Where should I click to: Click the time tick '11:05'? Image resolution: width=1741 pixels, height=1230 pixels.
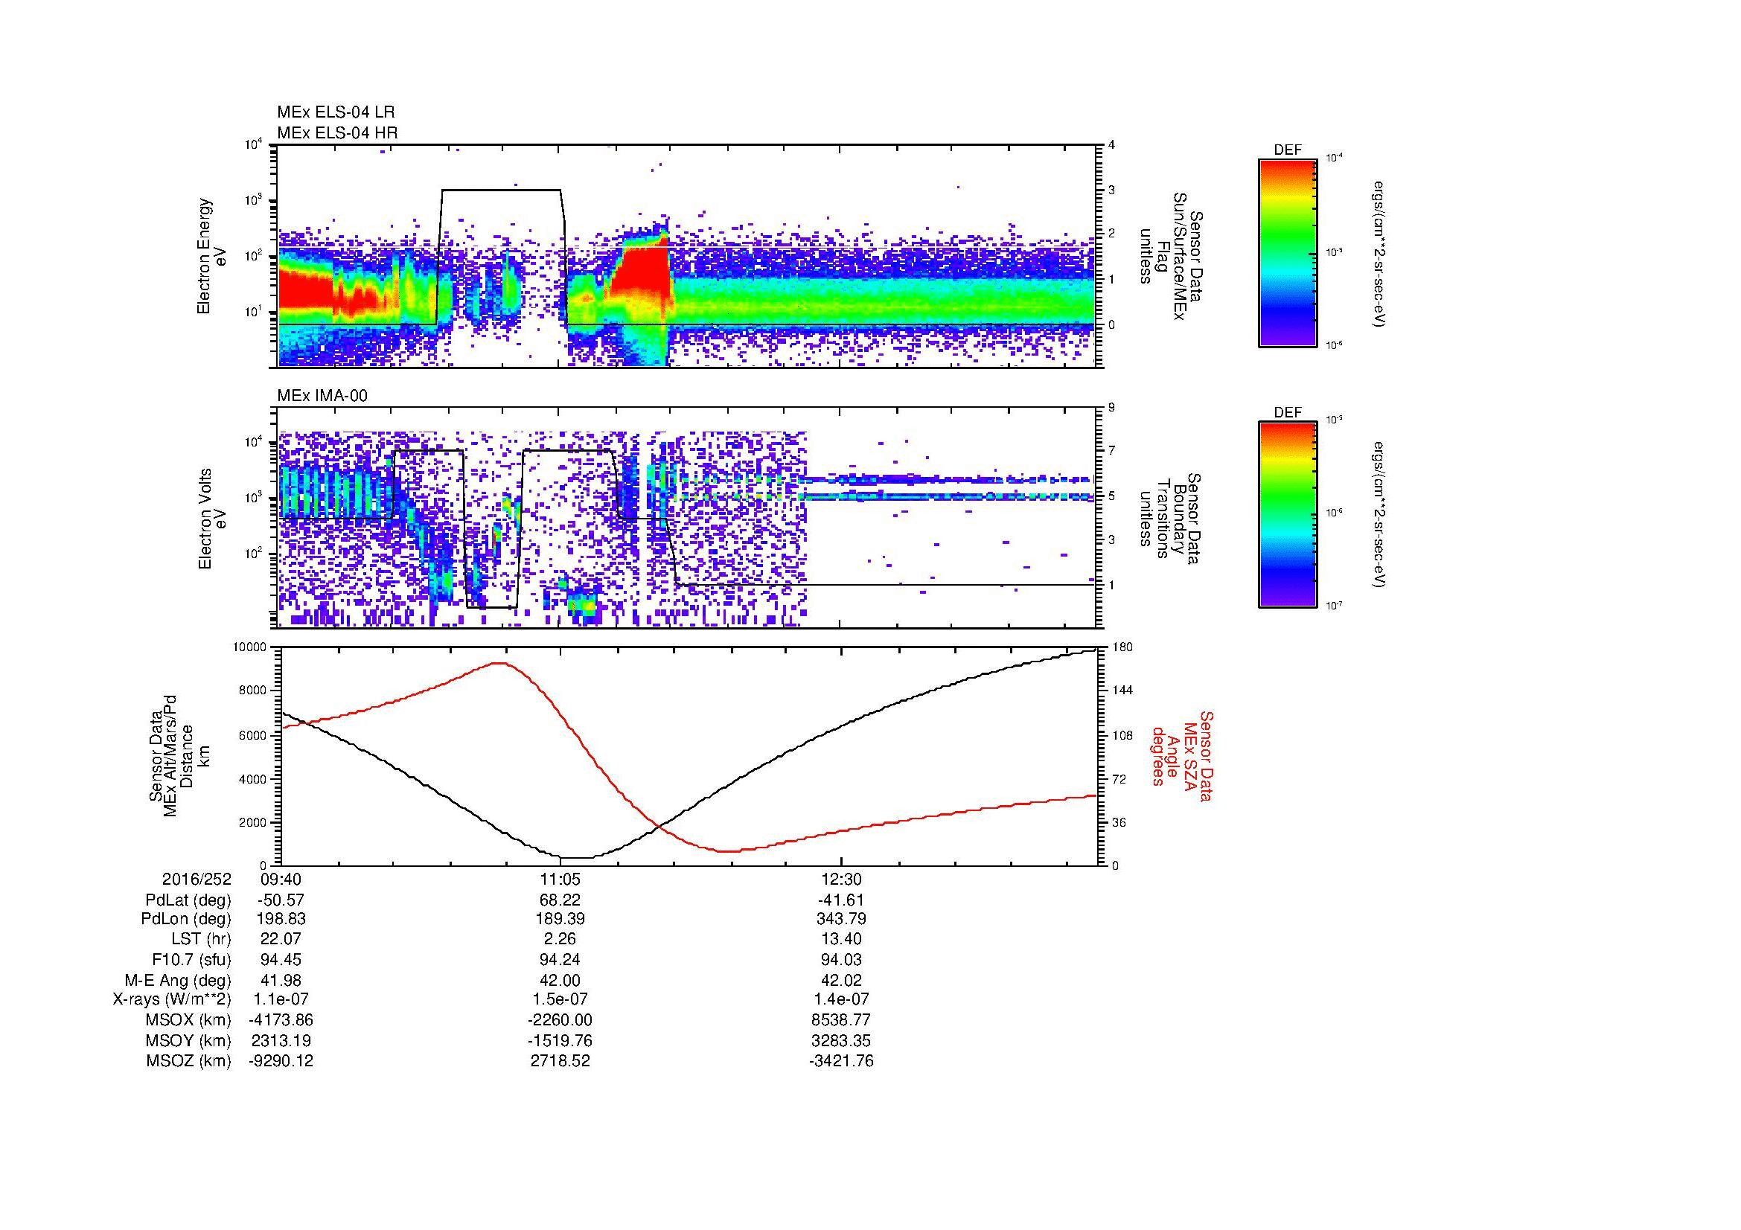pyautogui.click(x=560, y=880)
